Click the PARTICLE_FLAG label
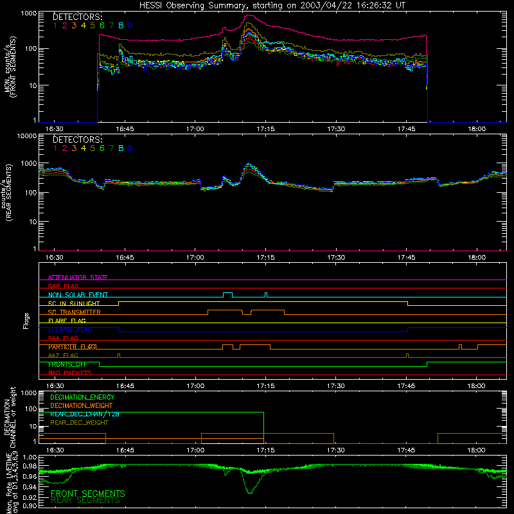Viewport: 514px width, 514px height. tap(73, 347)
